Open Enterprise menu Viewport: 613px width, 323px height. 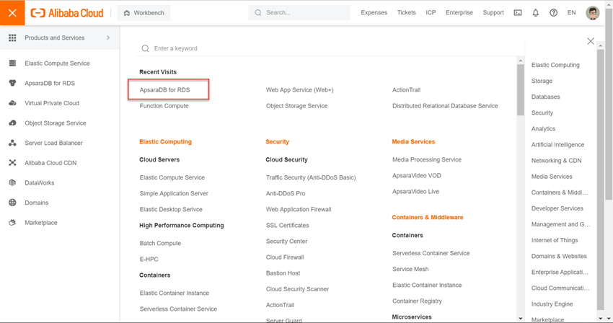pyautogui.click(x=459, y=12)
